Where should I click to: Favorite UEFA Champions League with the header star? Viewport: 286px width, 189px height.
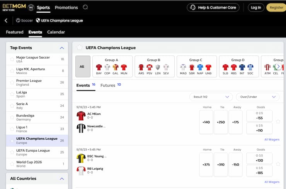coord(80,47)
